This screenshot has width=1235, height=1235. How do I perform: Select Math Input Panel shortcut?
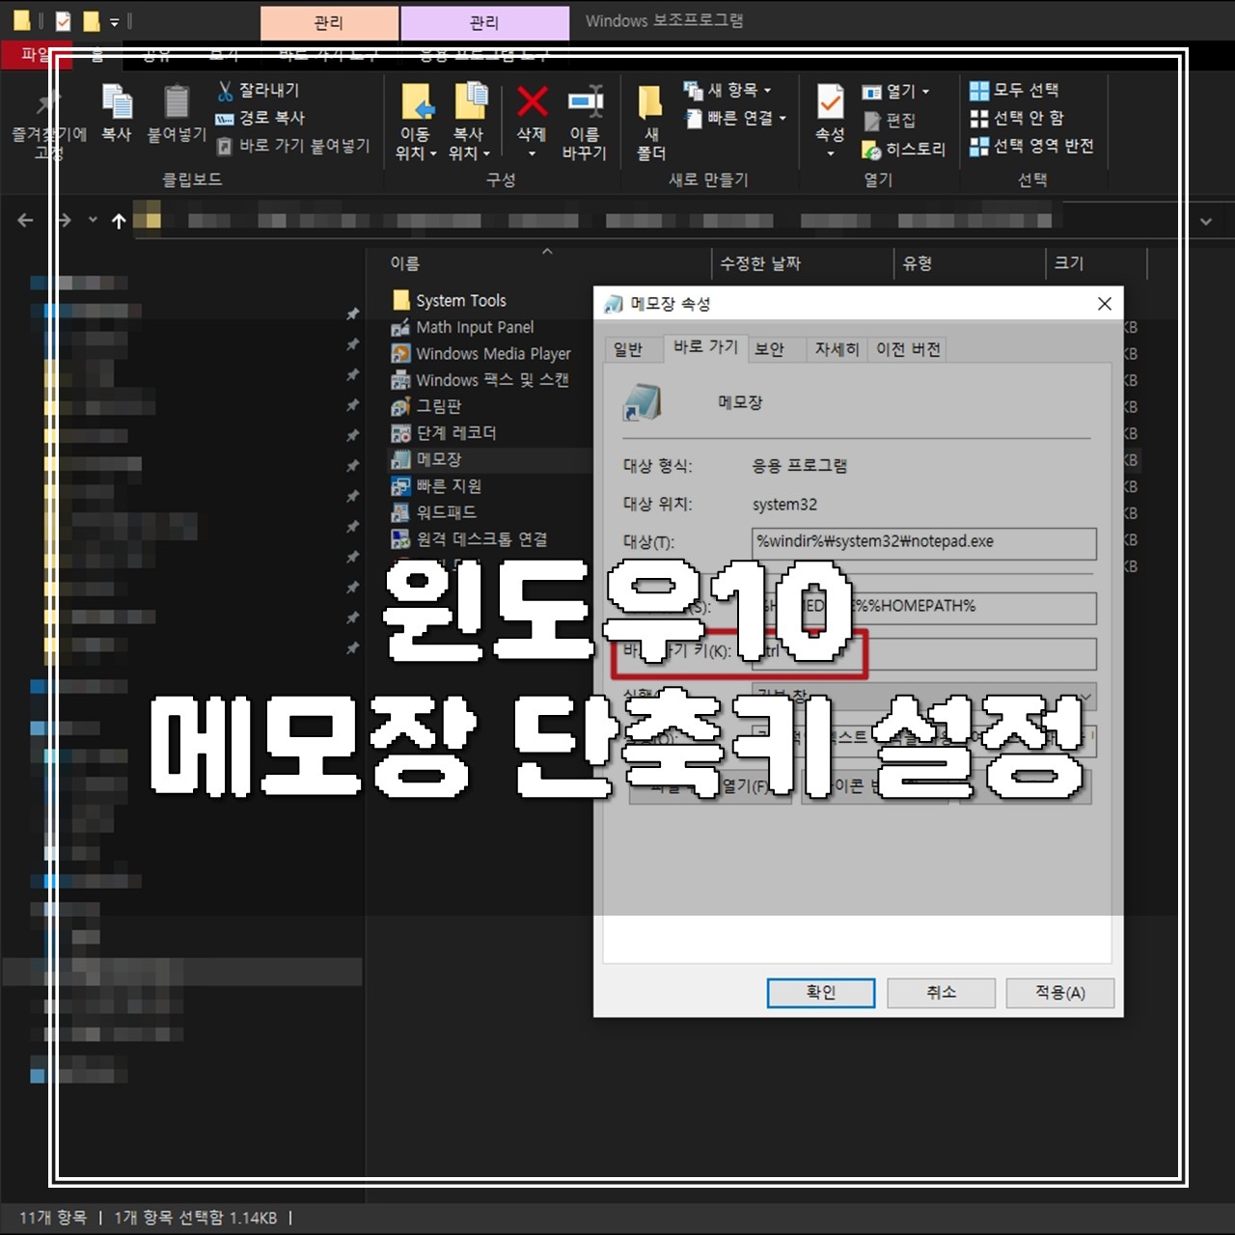point(462,327)
